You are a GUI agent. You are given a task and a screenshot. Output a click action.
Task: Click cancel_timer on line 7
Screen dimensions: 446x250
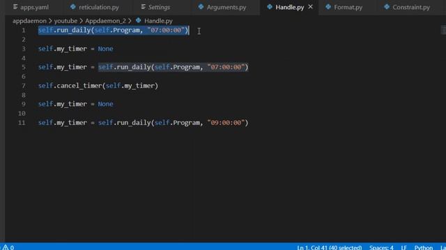coord(79,85)
